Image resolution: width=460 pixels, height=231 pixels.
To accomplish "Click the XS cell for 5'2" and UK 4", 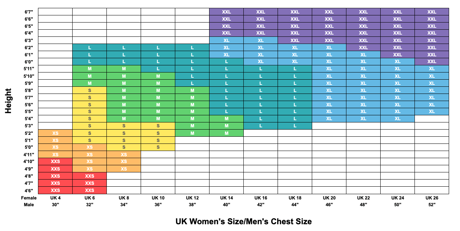I will pyautogui.click(x=55, y=133).
